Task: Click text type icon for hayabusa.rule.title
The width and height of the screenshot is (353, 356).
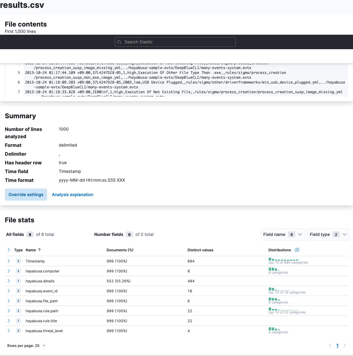Action: point(18,321)
